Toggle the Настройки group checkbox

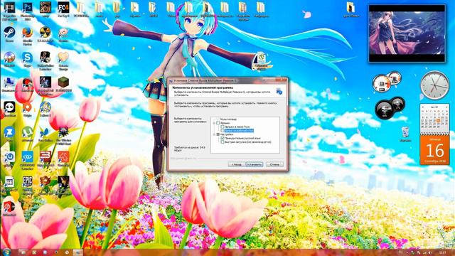tap(218, 134)
